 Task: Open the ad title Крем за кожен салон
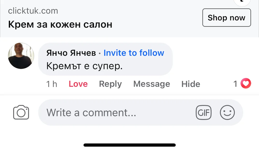click(x=60, y=24)
